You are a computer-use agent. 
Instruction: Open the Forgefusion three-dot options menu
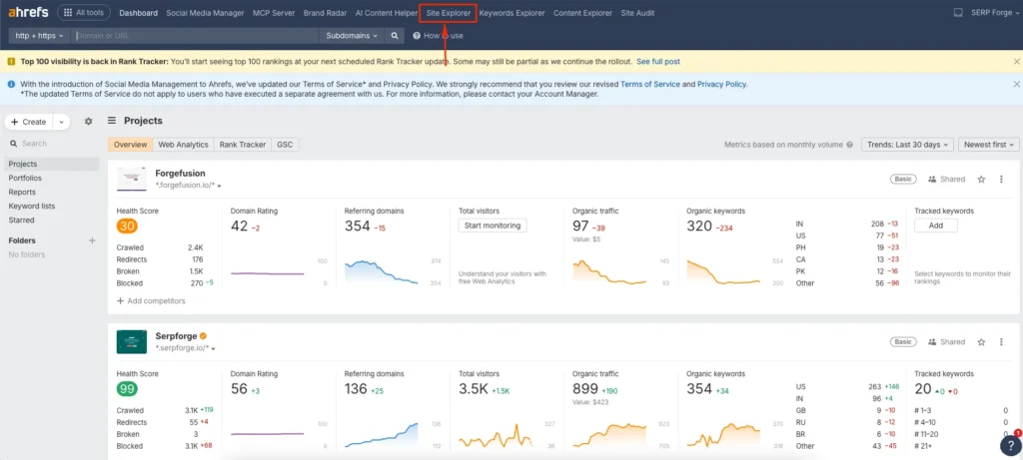(x=1002, y=180)
